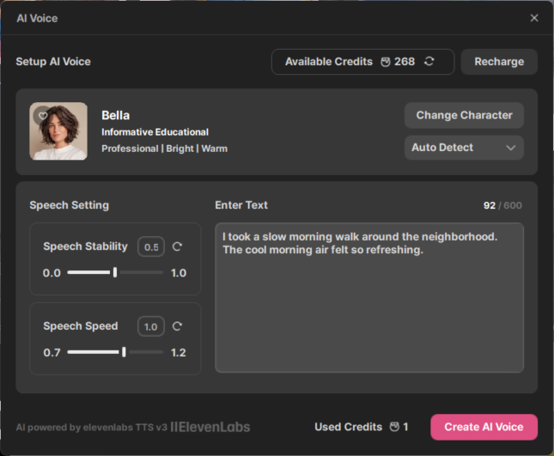The width and height of the screenshot is (554, 456).
Task: Click the Change Character button
Action: (464, 115)
